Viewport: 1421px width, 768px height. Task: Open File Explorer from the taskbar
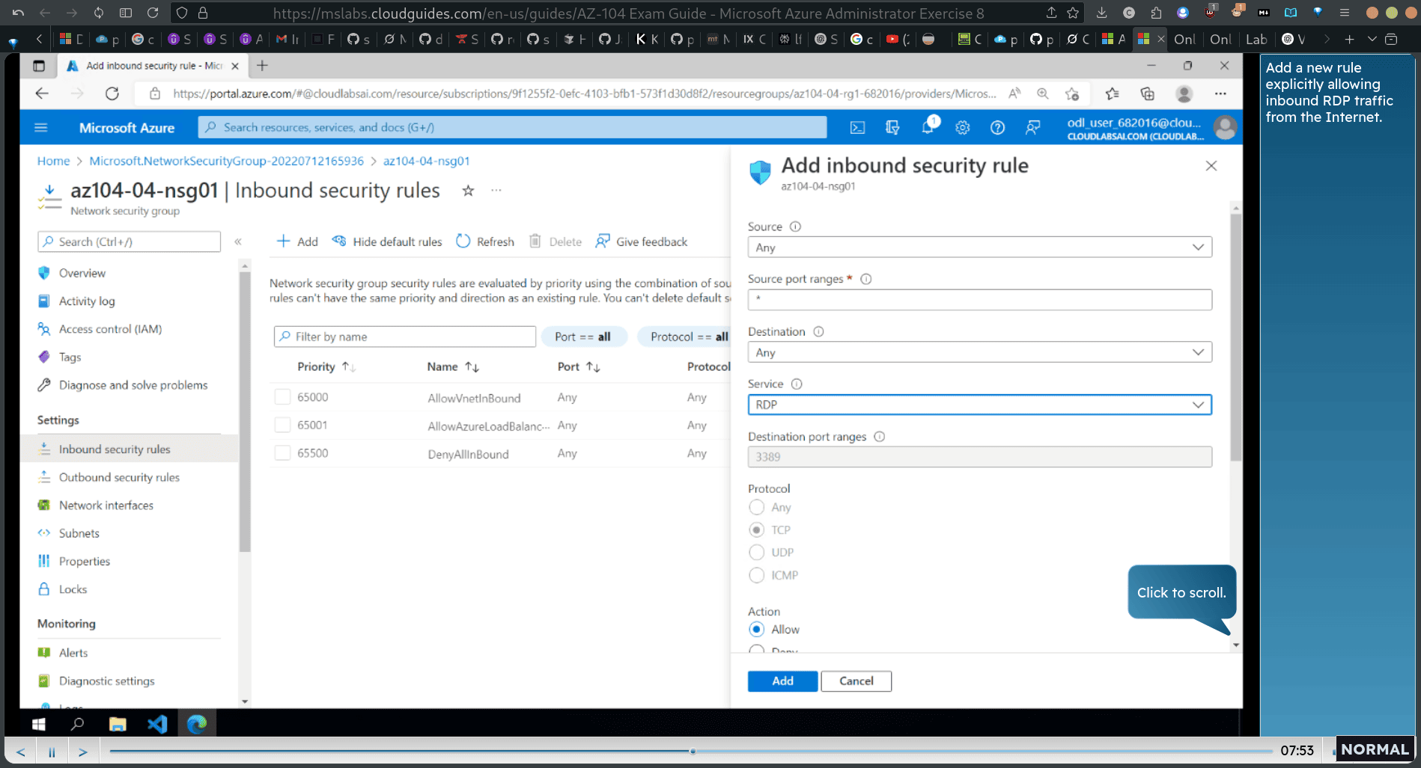tap(118, 724)
